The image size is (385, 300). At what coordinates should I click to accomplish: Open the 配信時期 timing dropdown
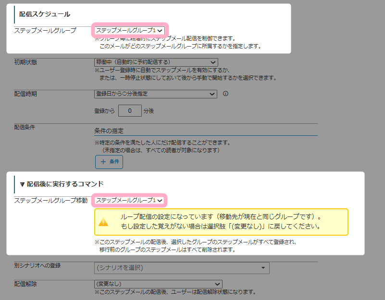(x=156, y=94)
